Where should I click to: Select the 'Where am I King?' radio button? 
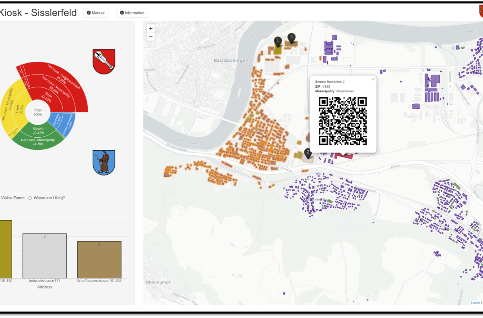click(x=30, y=198)
